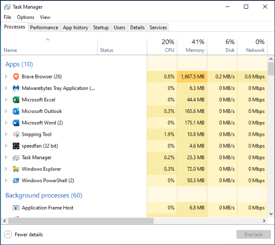Switch to the Users tab
Viewport: 275px width, 245px height.
pyautogui.click(x=120, y=28)
